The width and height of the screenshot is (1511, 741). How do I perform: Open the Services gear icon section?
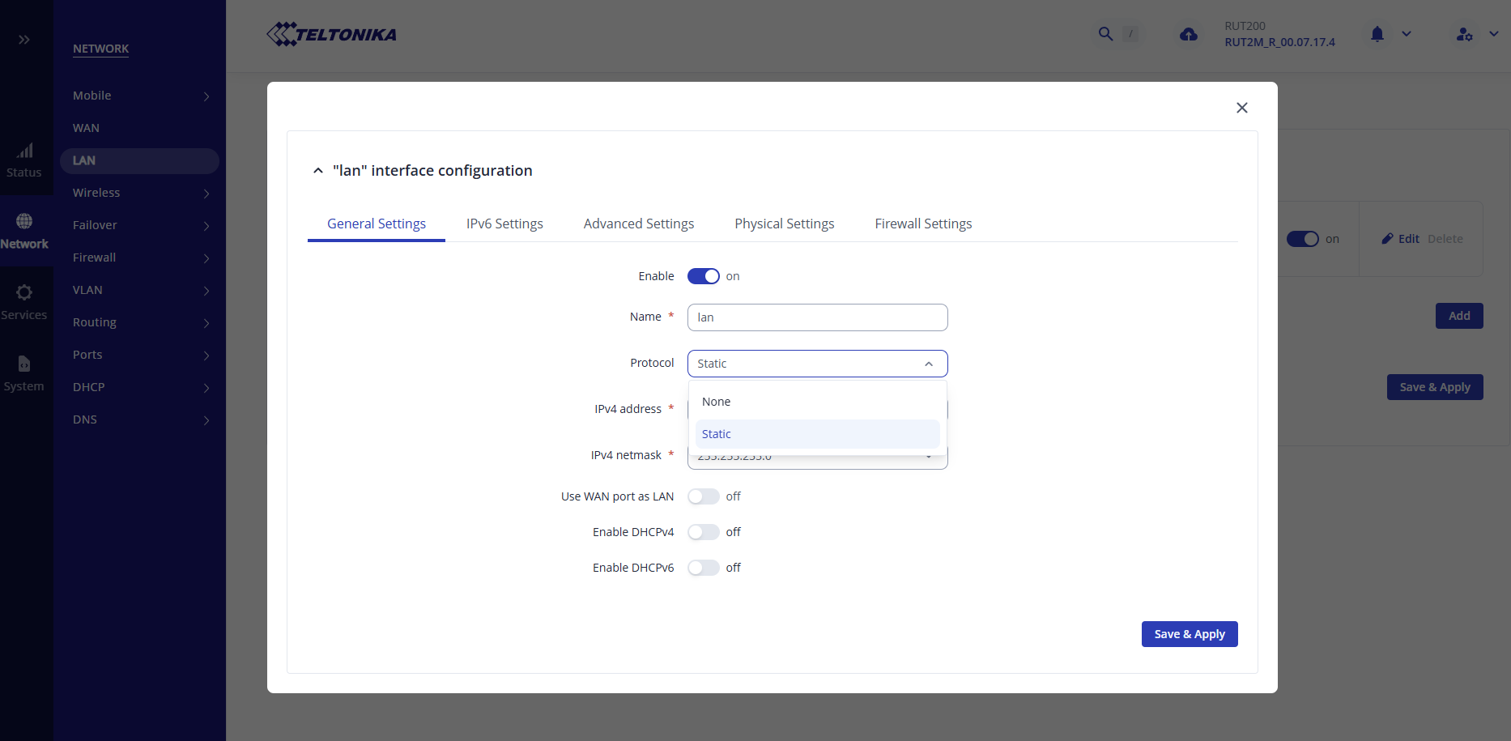[24, 293]
